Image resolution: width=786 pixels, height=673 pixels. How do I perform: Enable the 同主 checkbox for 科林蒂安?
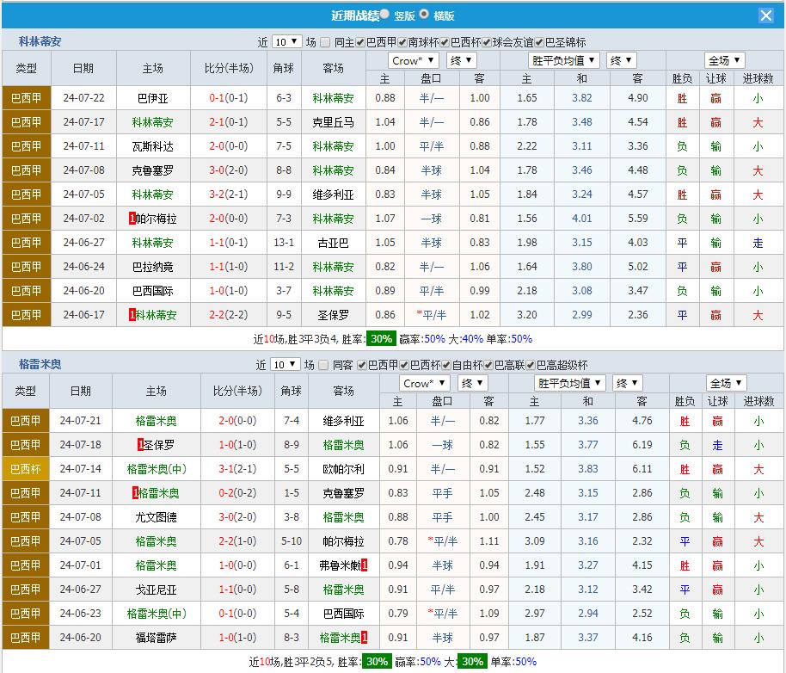point(326,41)
